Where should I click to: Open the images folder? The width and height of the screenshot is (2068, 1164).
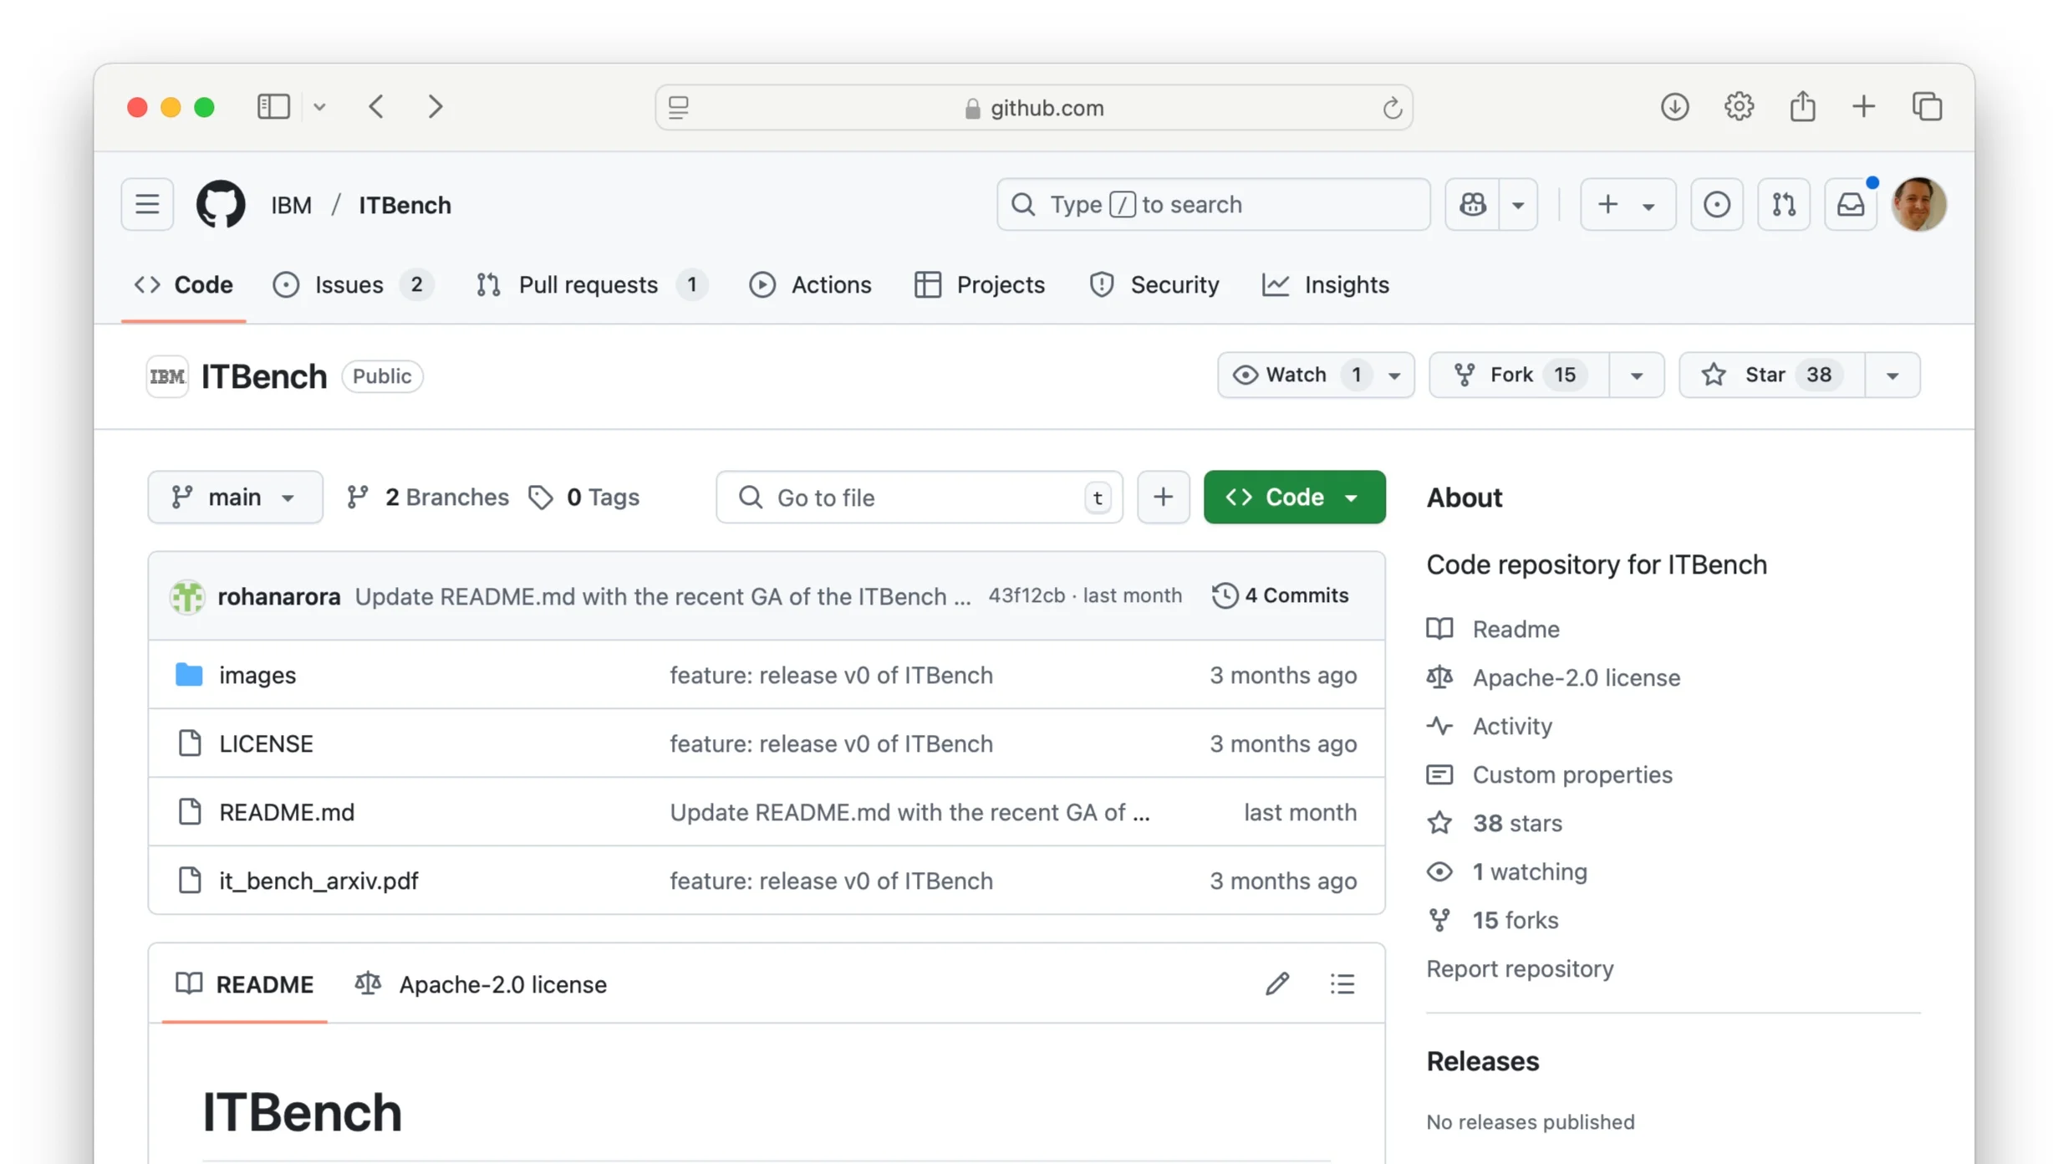coord(257,675)
